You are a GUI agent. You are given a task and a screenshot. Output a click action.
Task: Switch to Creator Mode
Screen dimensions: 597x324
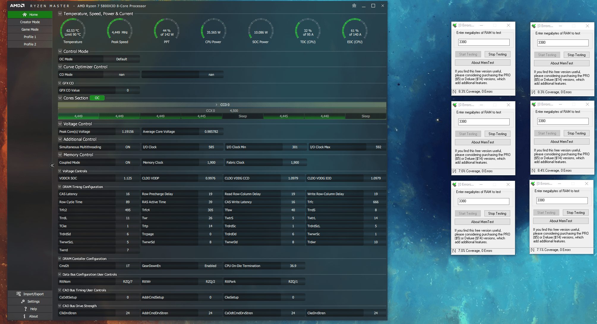tap(30, 22)
